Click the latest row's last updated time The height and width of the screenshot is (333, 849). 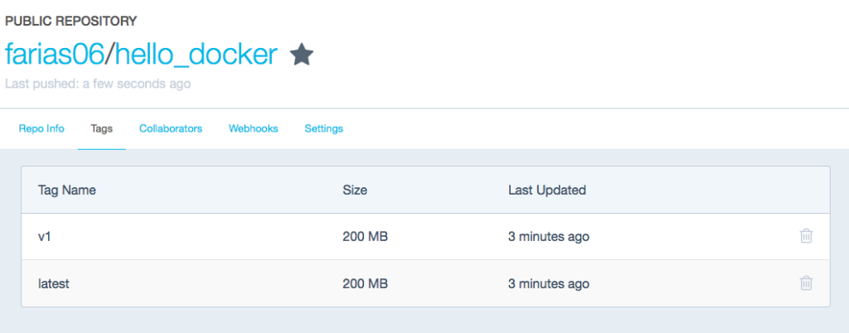[549, 284]
